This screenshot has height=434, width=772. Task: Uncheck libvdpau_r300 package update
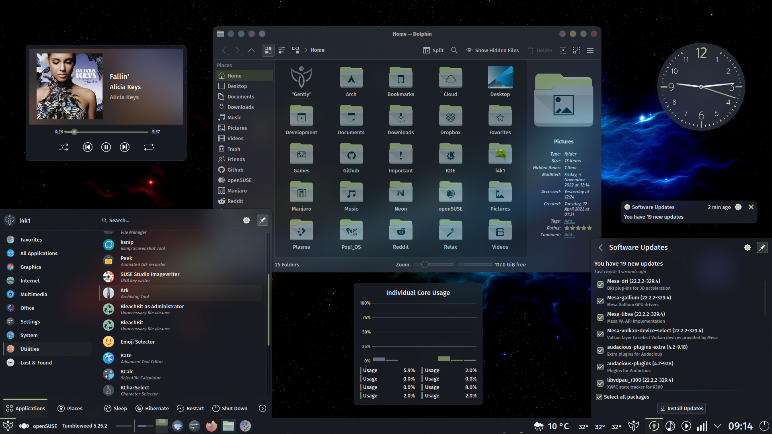pos(600,383)
